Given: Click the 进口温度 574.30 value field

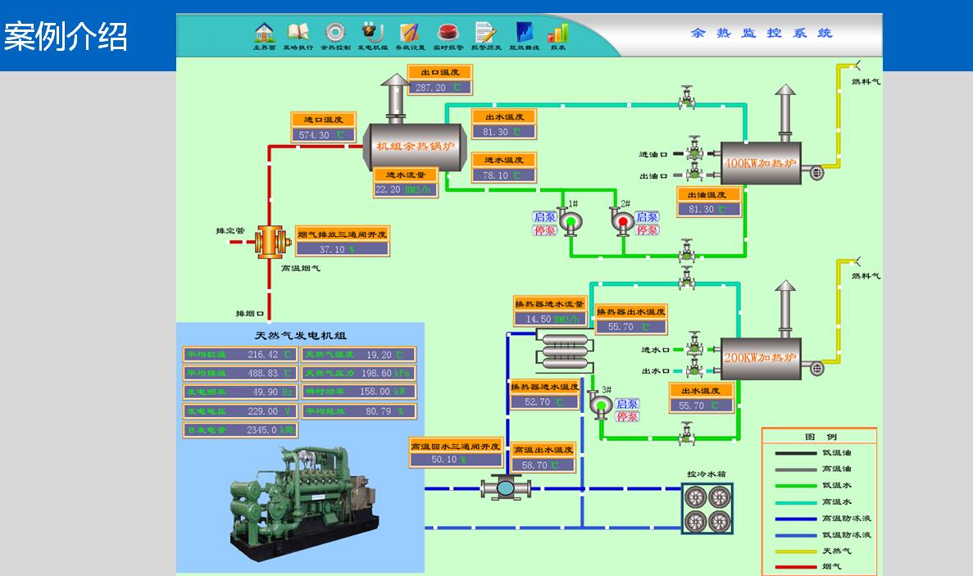Looking at the screenshot, I should tap(323, 135).
